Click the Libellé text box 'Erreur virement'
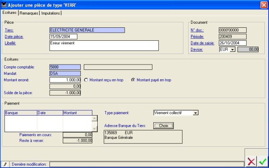The image size is (269, 168). 104,46
